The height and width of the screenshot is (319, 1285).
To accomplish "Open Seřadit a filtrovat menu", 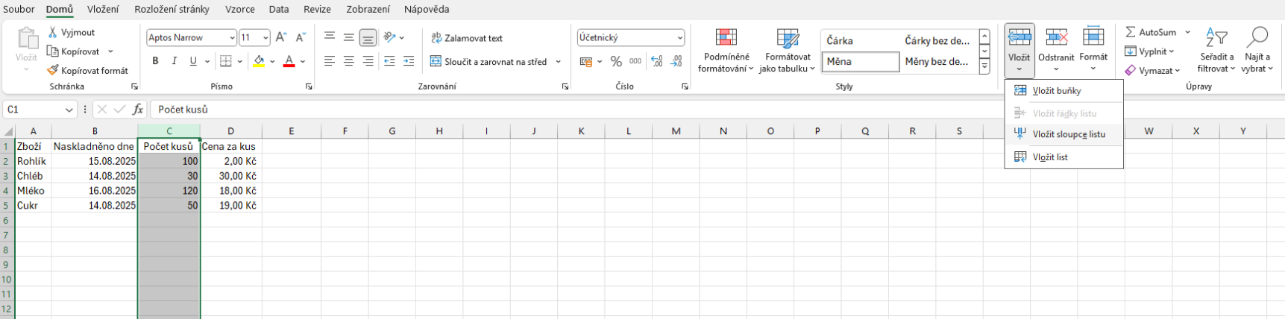I will point(1216,50).
